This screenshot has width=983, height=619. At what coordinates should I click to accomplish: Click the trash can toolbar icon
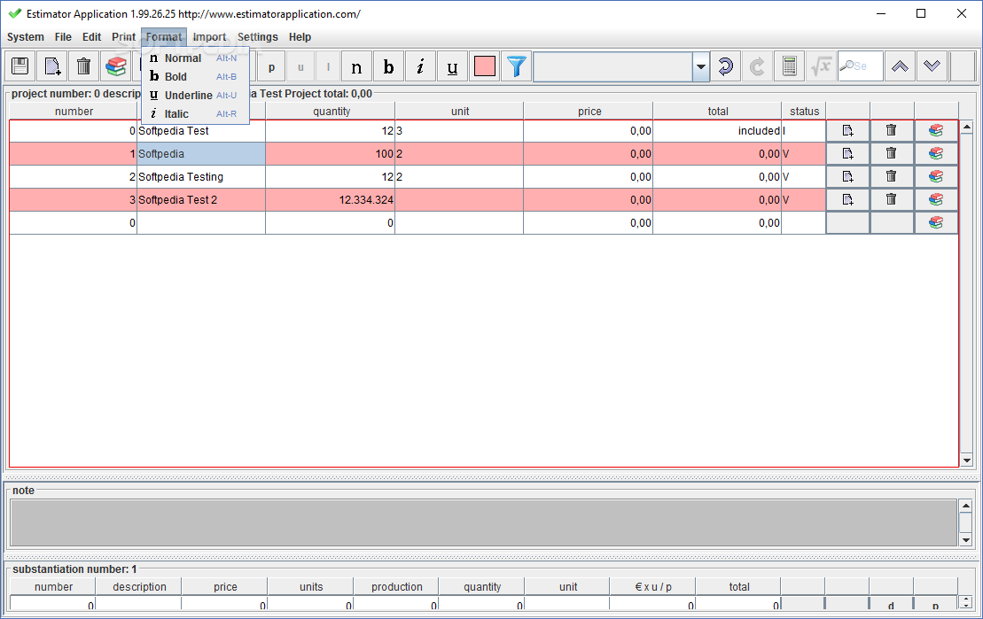pos(83,66)
